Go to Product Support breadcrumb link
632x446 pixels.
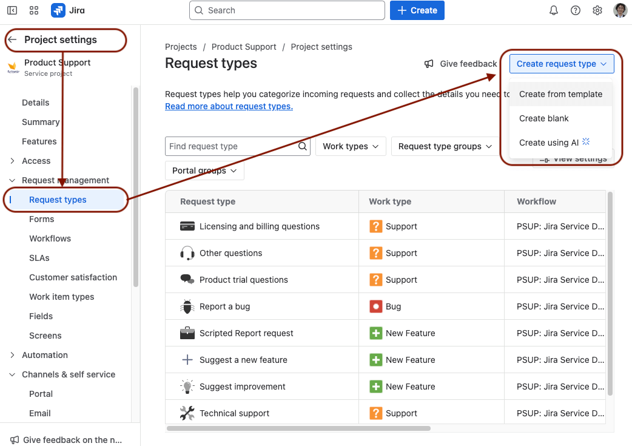click(x=244, y=47)
